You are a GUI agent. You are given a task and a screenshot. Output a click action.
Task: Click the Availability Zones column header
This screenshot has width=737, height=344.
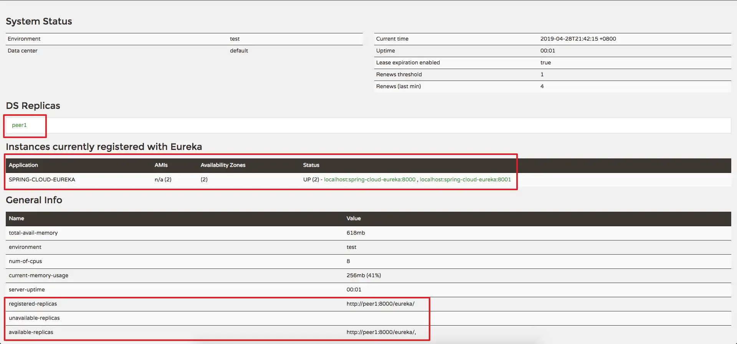[x=223, y=165]
